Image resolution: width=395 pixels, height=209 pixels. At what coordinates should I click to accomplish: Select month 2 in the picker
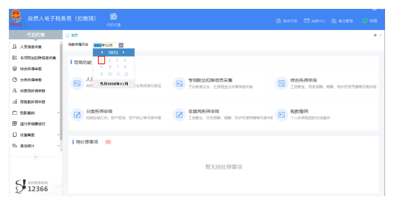109,60
